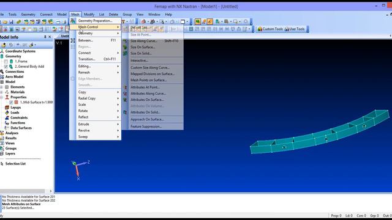Select Coordinate Systems in the Model Info tree

20,51
